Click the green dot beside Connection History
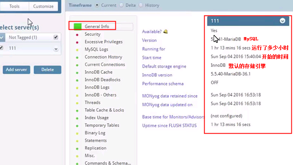 click(77, 58)
